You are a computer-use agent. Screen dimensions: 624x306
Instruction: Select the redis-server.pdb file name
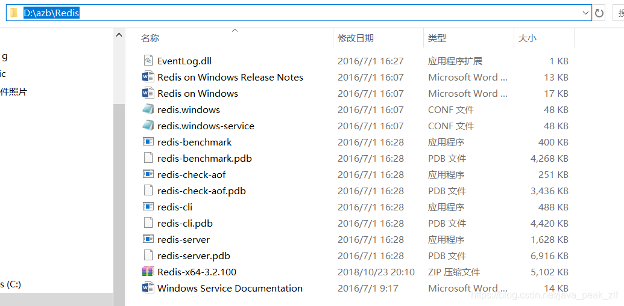(x=194, y=256)
